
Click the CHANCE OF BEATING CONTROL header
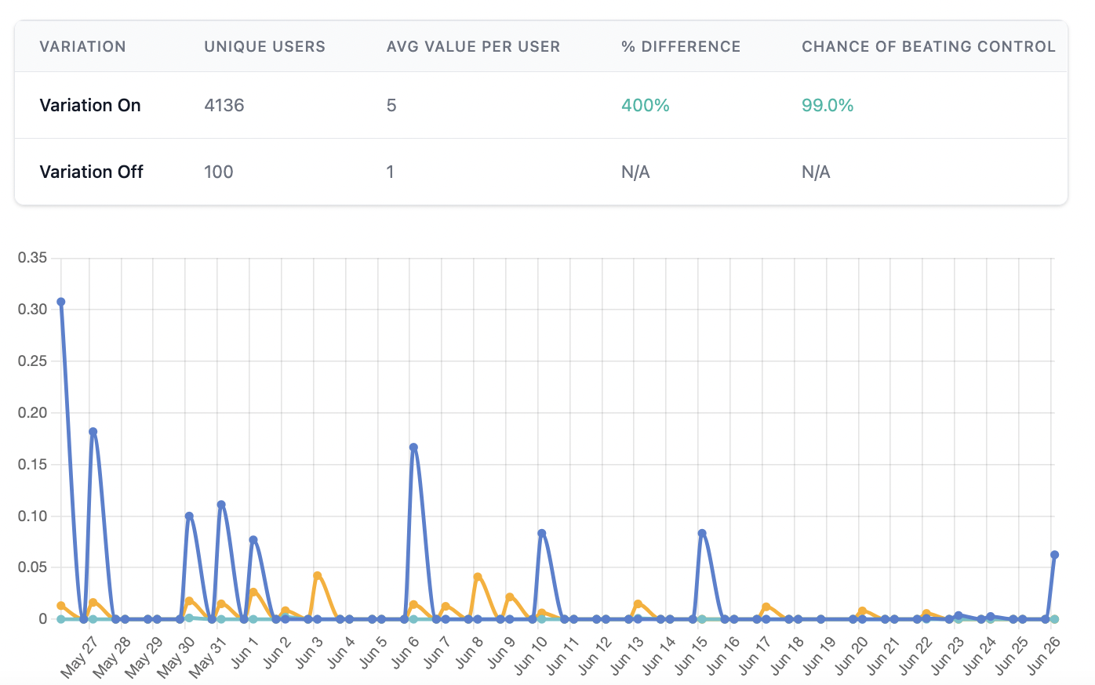[x=929, y=46]
